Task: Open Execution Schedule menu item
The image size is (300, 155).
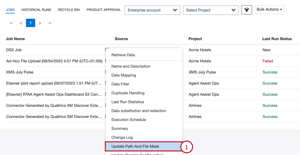Action: (128, 120)
